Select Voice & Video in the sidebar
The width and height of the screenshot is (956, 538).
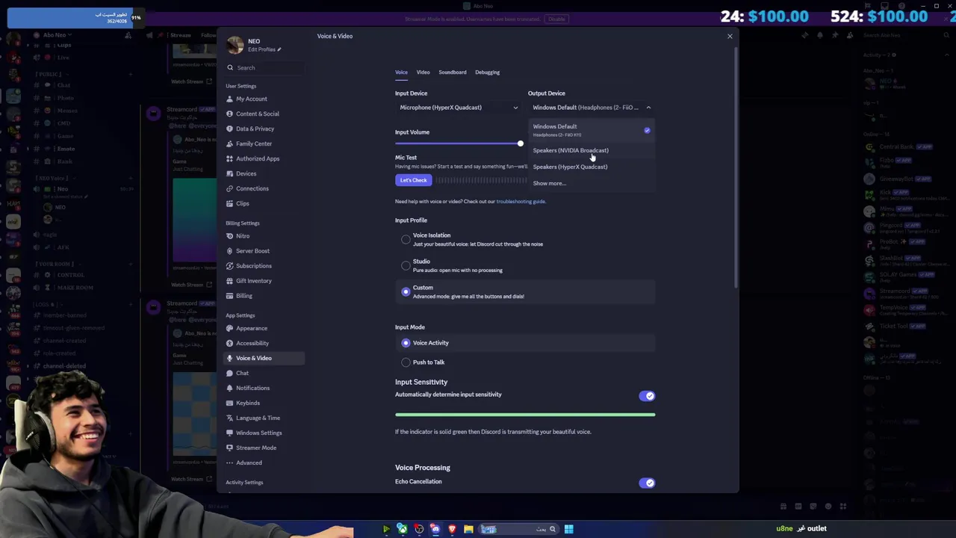coord(264,358)
